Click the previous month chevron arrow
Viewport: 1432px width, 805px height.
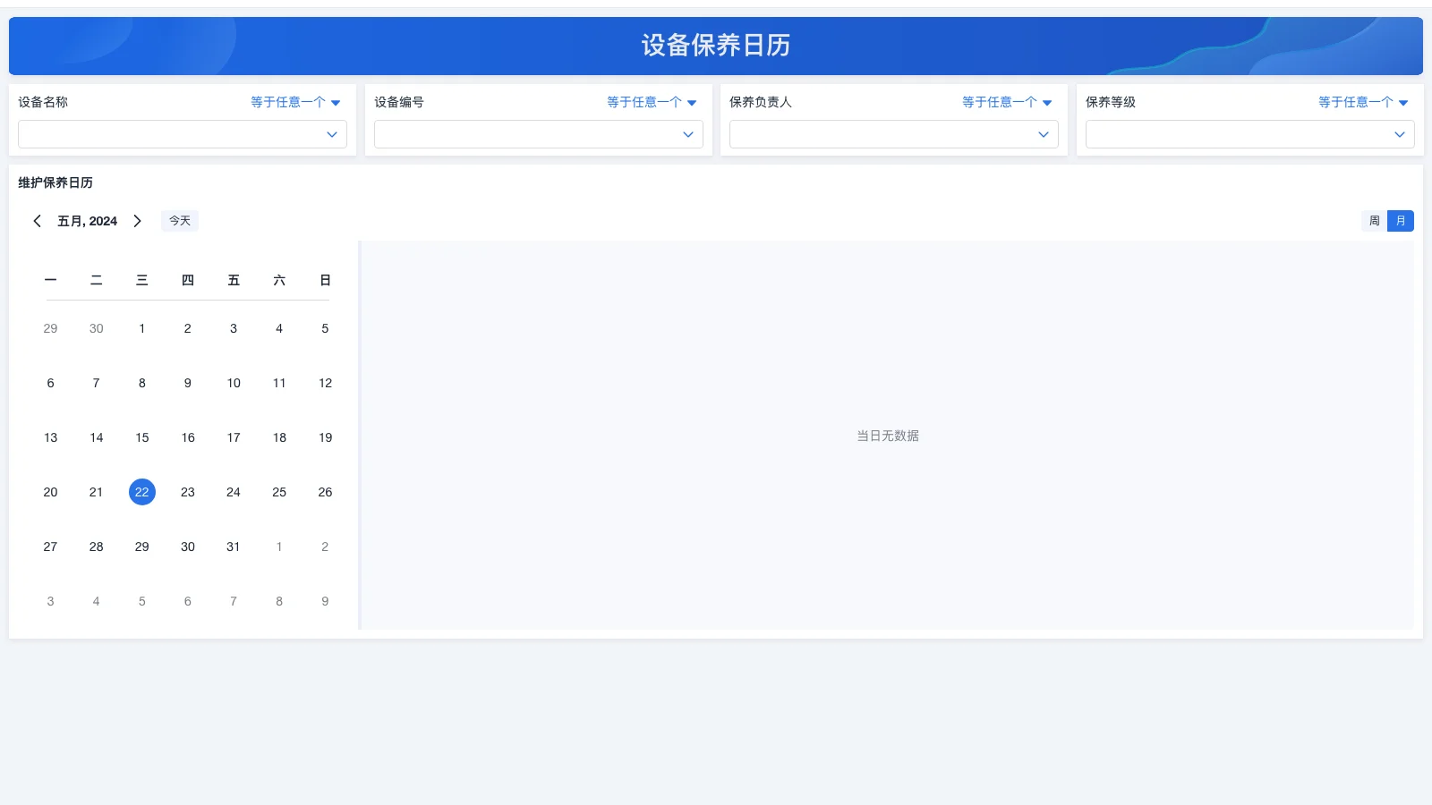[x=37, y=221]
